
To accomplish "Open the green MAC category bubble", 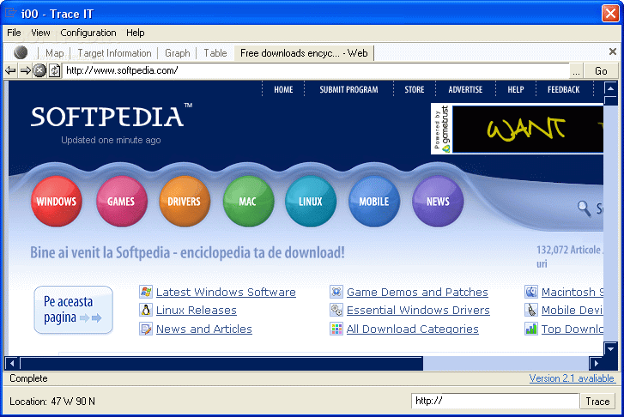I will pos(248,202).
